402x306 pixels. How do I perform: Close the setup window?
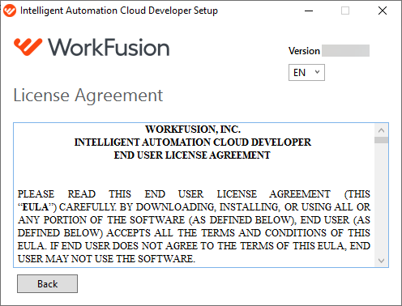(x=383, y=11)
